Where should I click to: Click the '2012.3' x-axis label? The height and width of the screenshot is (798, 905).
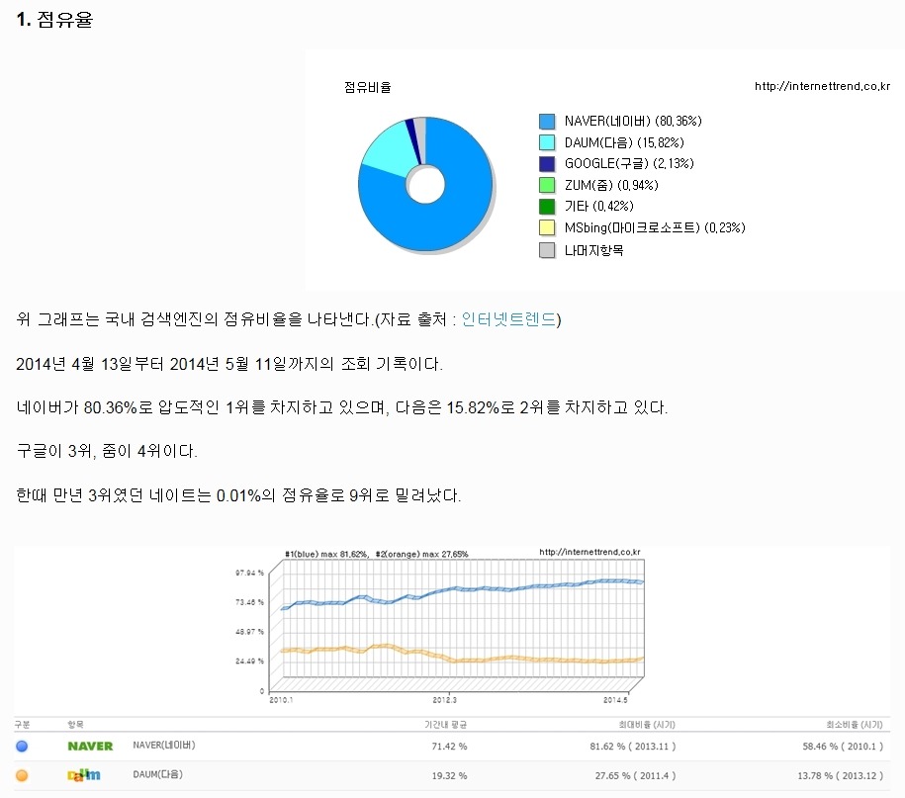444,700
